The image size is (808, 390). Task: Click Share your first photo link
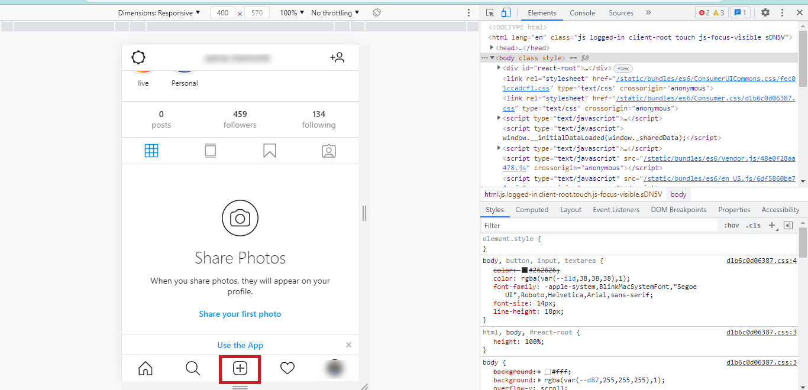pos(240,314)
